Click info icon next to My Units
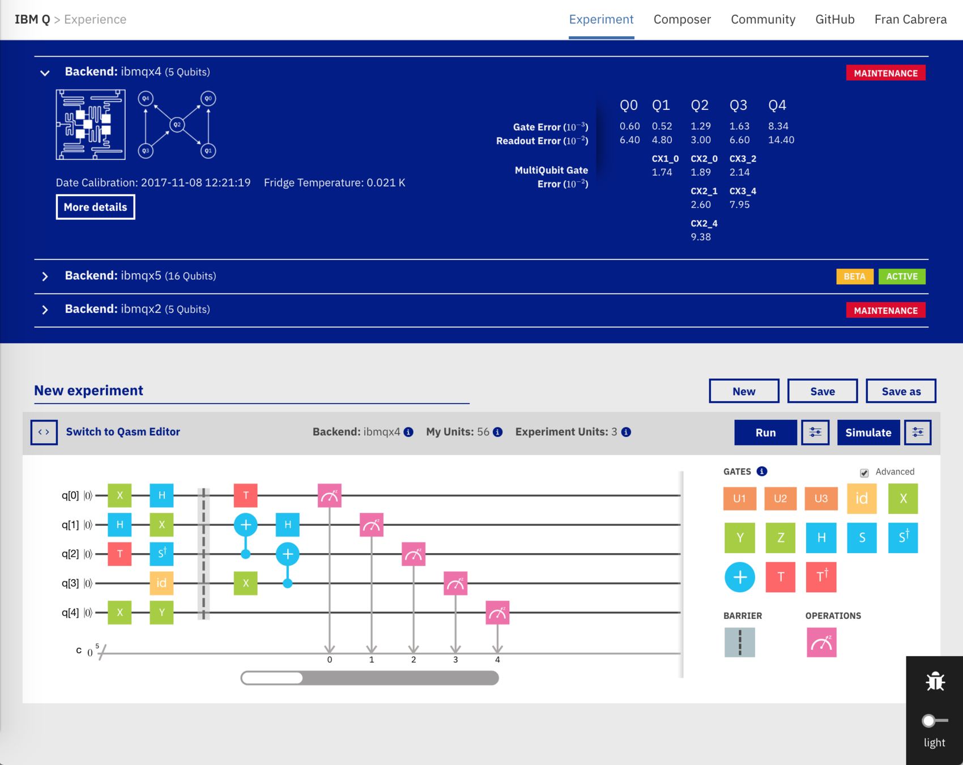 click(x=498, y=432)
